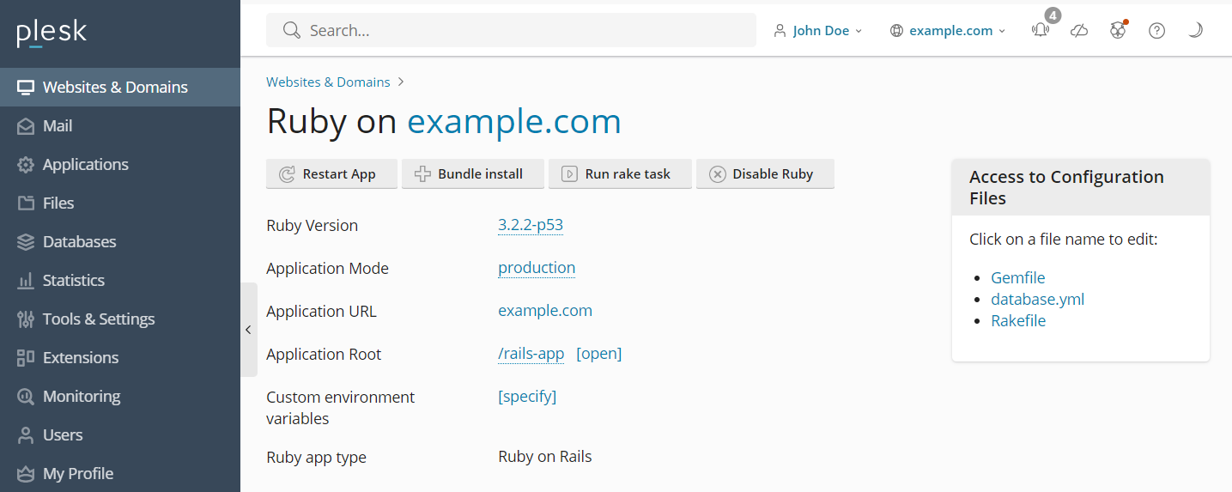
Task: Click the Mail envelope icon in sidebar
Action: [26, 126]
